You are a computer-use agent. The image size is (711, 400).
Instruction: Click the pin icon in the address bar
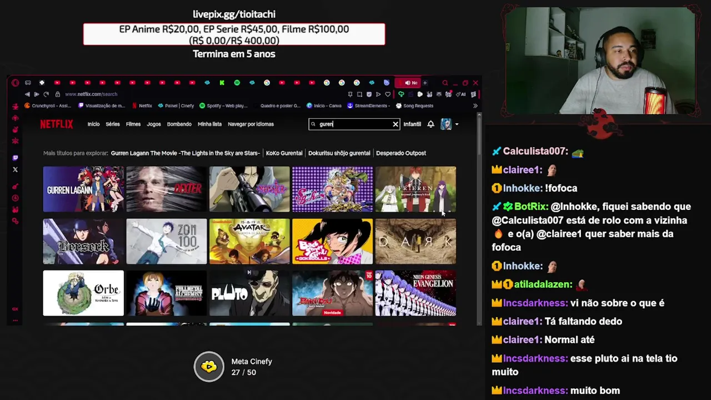pyautogui.click(x=350, y=94)
